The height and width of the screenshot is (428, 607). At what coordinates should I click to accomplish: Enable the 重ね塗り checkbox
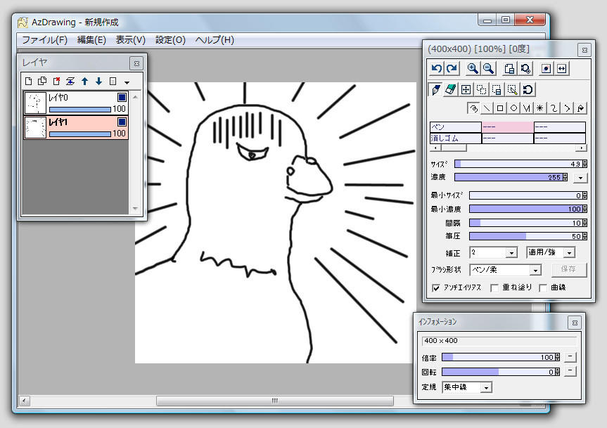[494, 288]
